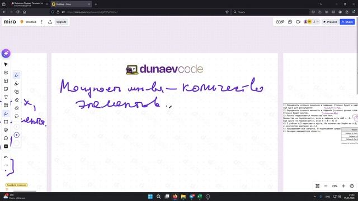Screen dimensions: 358x201
Task: Choose the highlighter in the drawing submenu
Action: [x=16, y=84]
